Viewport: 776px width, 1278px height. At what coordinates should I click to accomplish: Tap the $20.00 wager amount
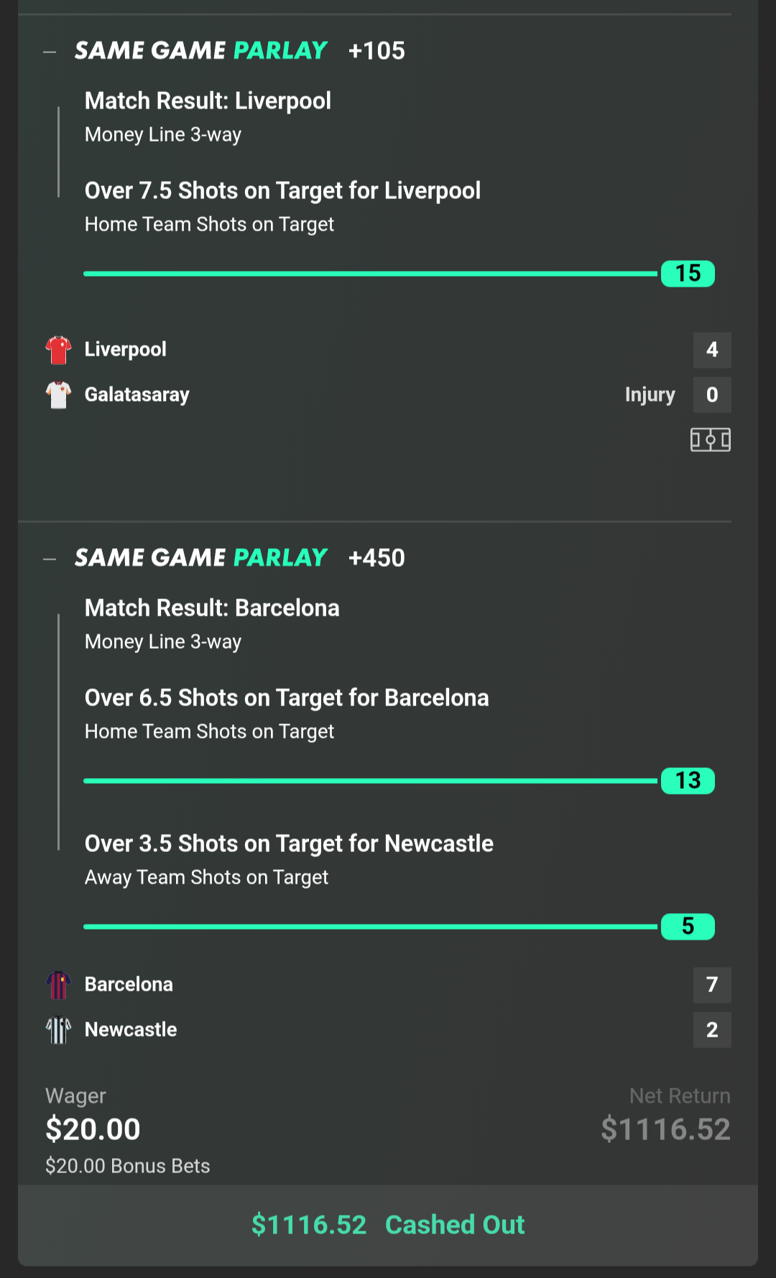[93, 1129]
